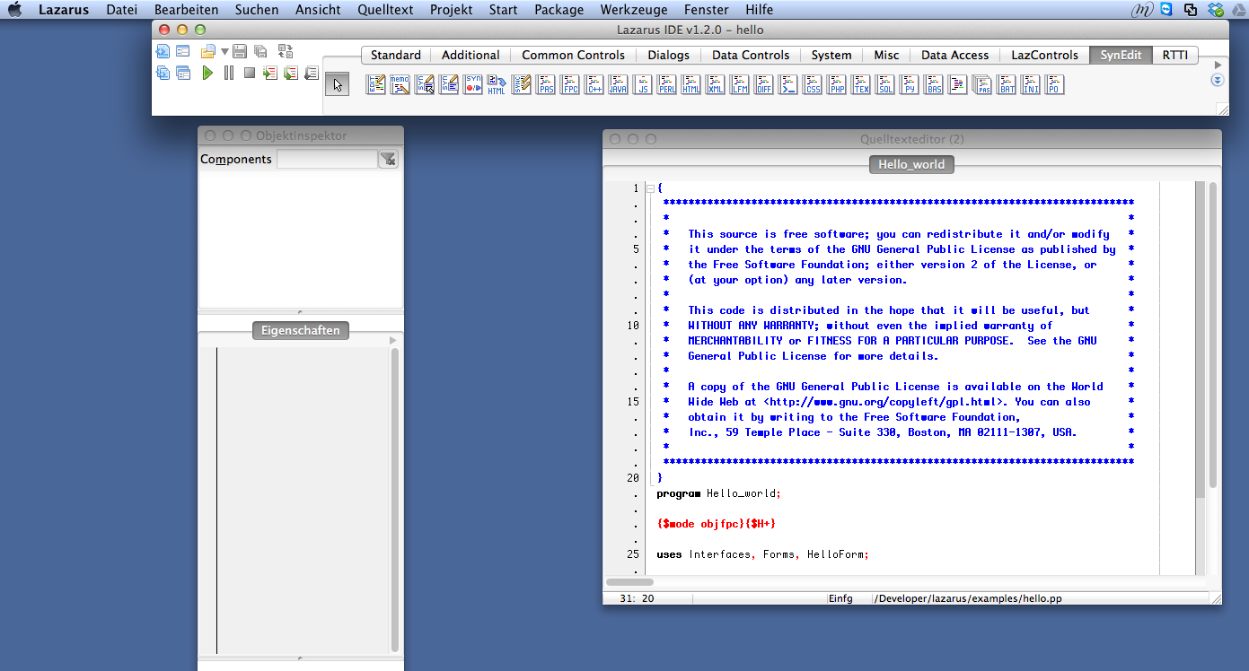The image size is (1249, 671).
Task: Expand the component palette double-chevron button
Action: tap(1218, 80)
